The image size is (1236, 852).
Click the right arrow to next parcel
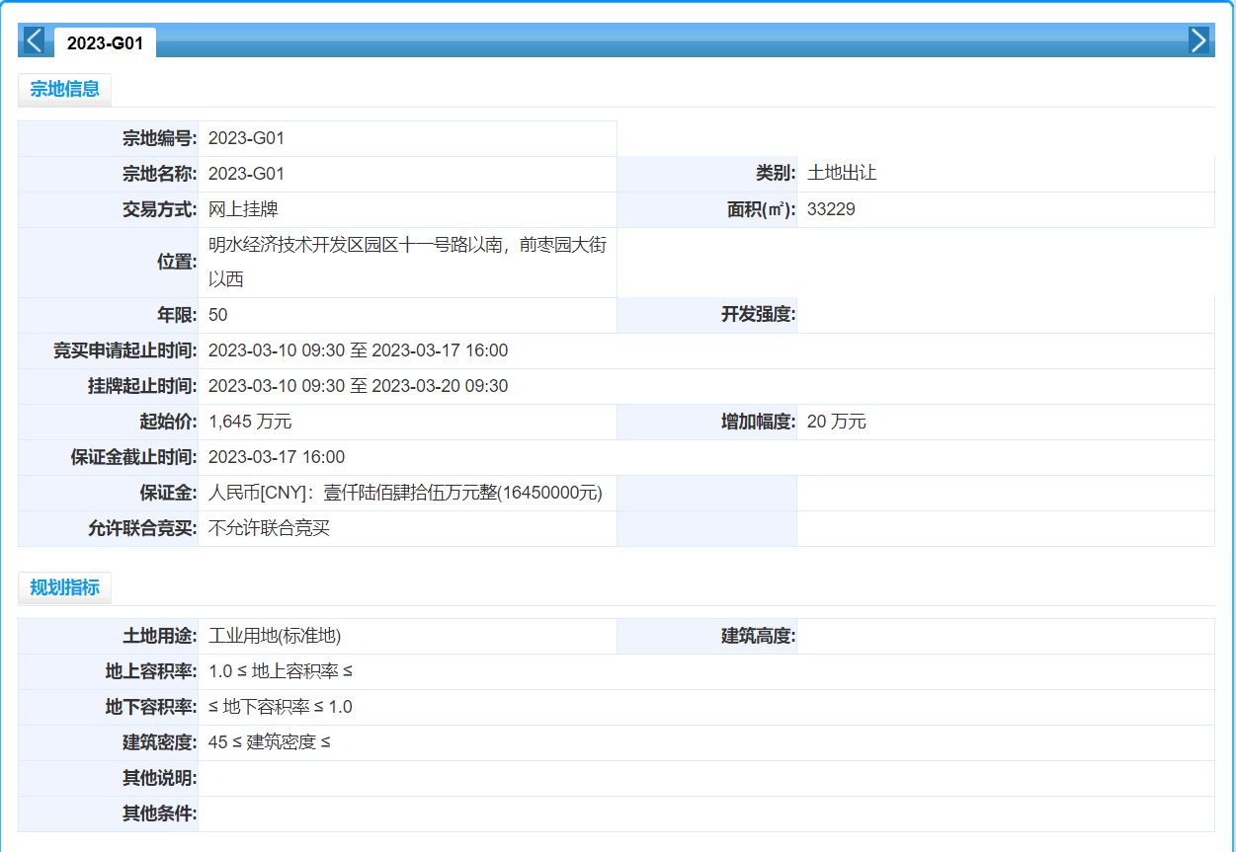1198,40
